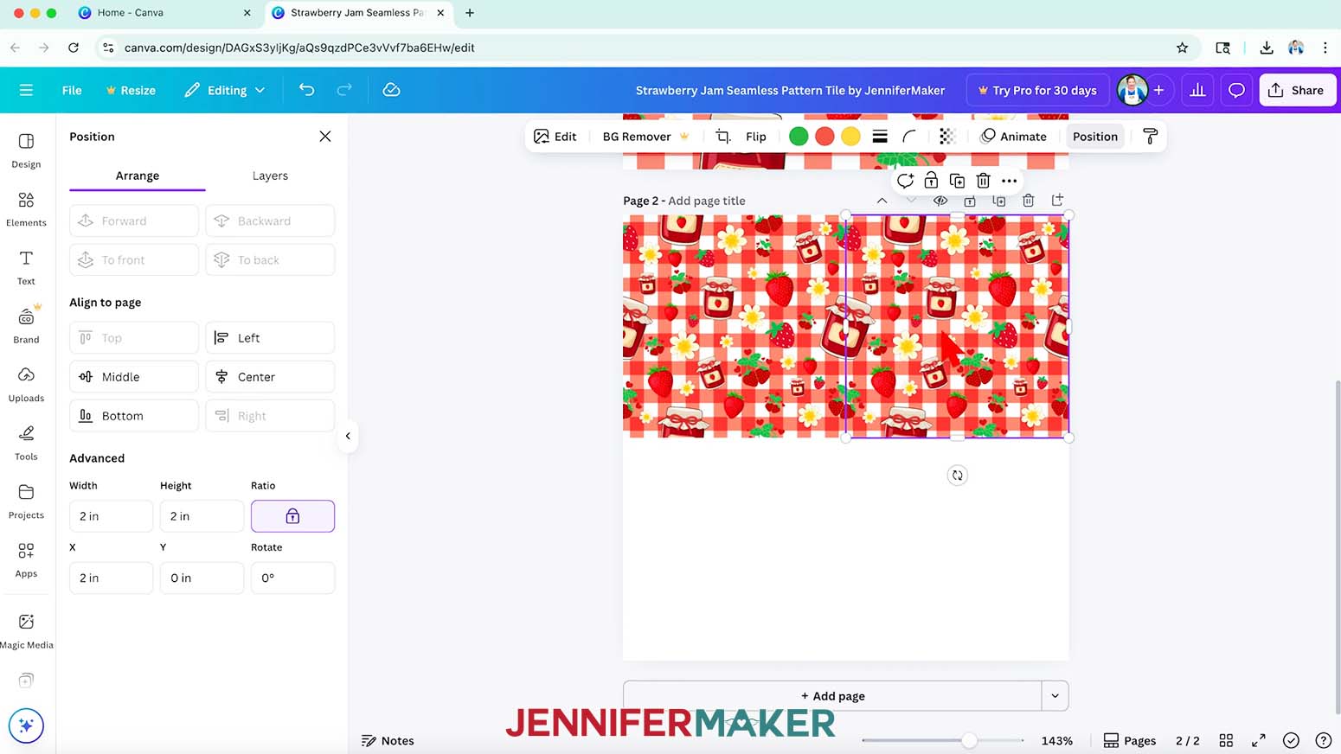Open the comments speech bubble

pos(1236,90)
